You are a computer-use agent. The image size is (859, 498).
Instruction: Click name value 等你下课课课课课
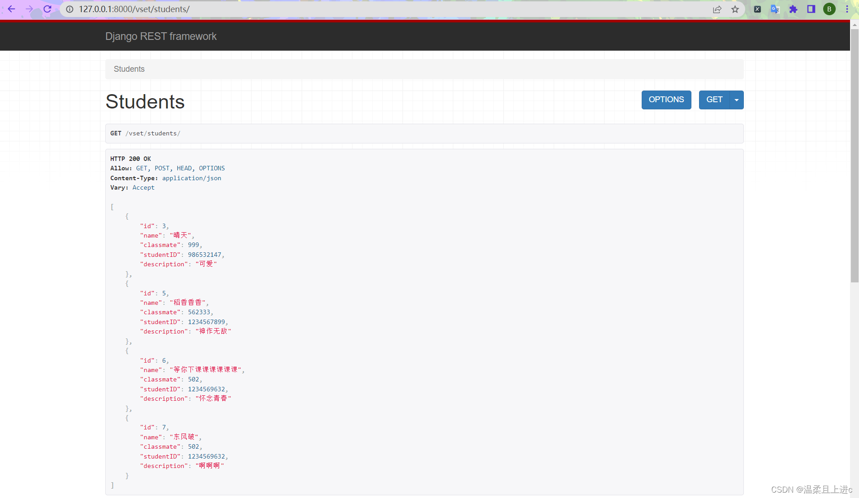tap(206, 370)
